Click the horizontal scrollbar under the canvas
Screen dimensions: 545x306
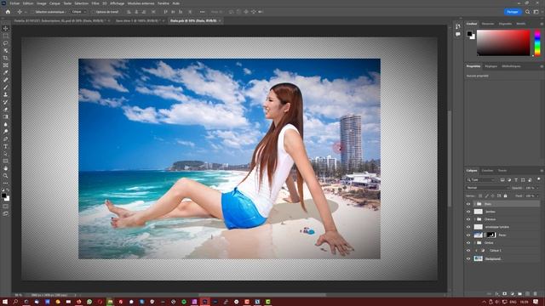coord(262,295)
